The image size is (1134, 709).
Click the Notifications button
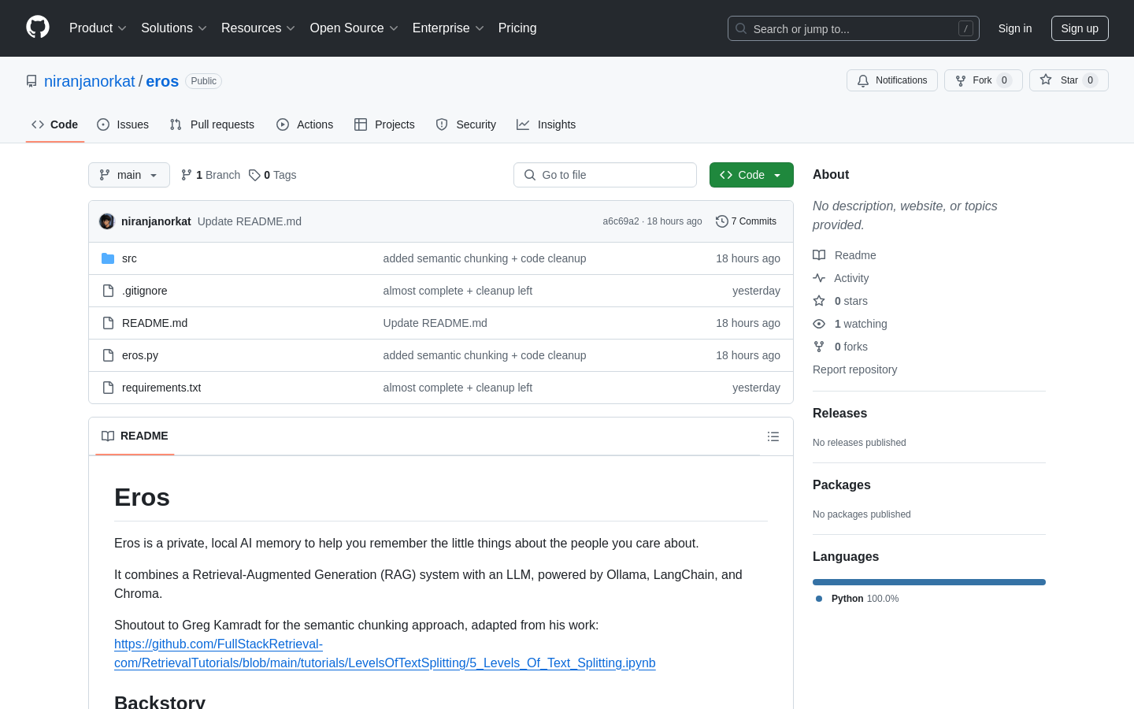point(892,80)
